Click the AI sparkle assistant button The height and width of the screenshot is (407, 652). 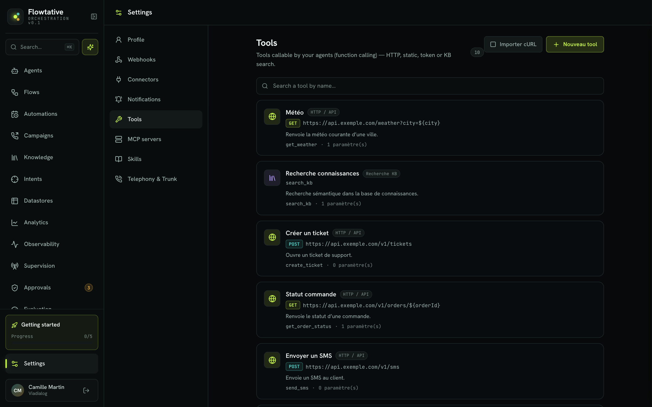[x=90, y=47]
